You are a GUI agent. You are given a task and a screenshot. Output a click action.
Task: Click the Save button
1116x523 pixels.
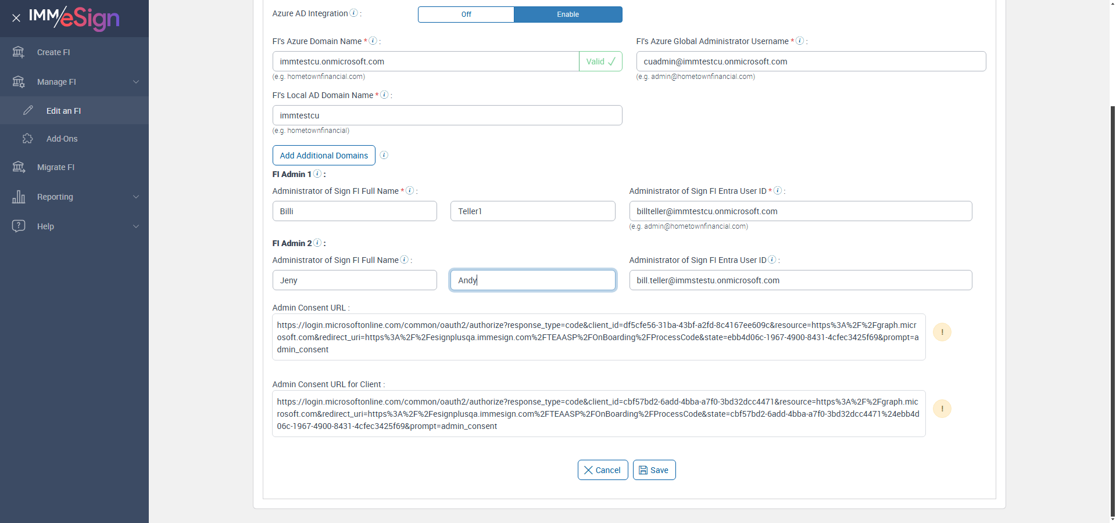coord(654,470)
